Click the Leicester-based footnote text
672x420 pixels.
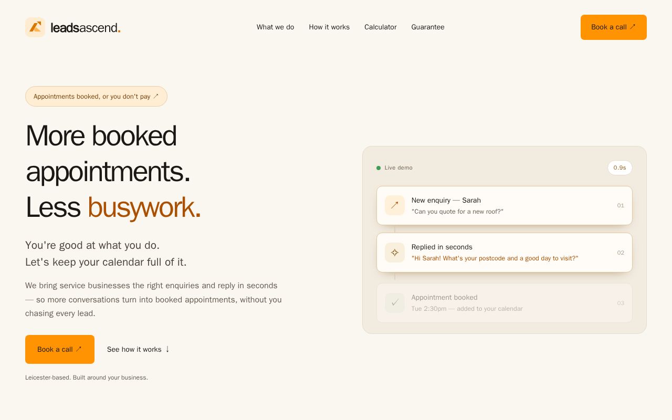pos(87,377)
